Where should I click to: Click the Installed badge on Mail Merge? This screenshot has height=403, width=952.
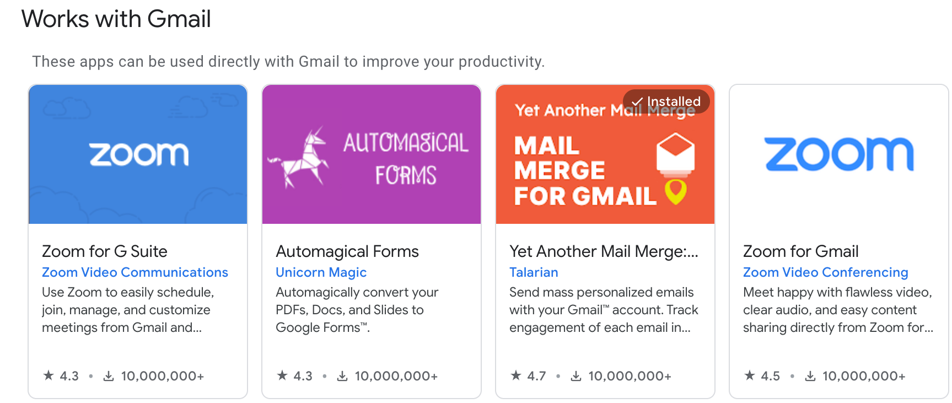(x=666, y=101)
